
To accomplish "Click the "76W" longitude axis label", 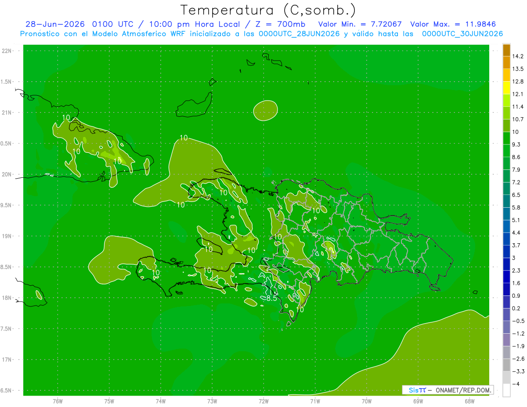I will coord(58,401).
